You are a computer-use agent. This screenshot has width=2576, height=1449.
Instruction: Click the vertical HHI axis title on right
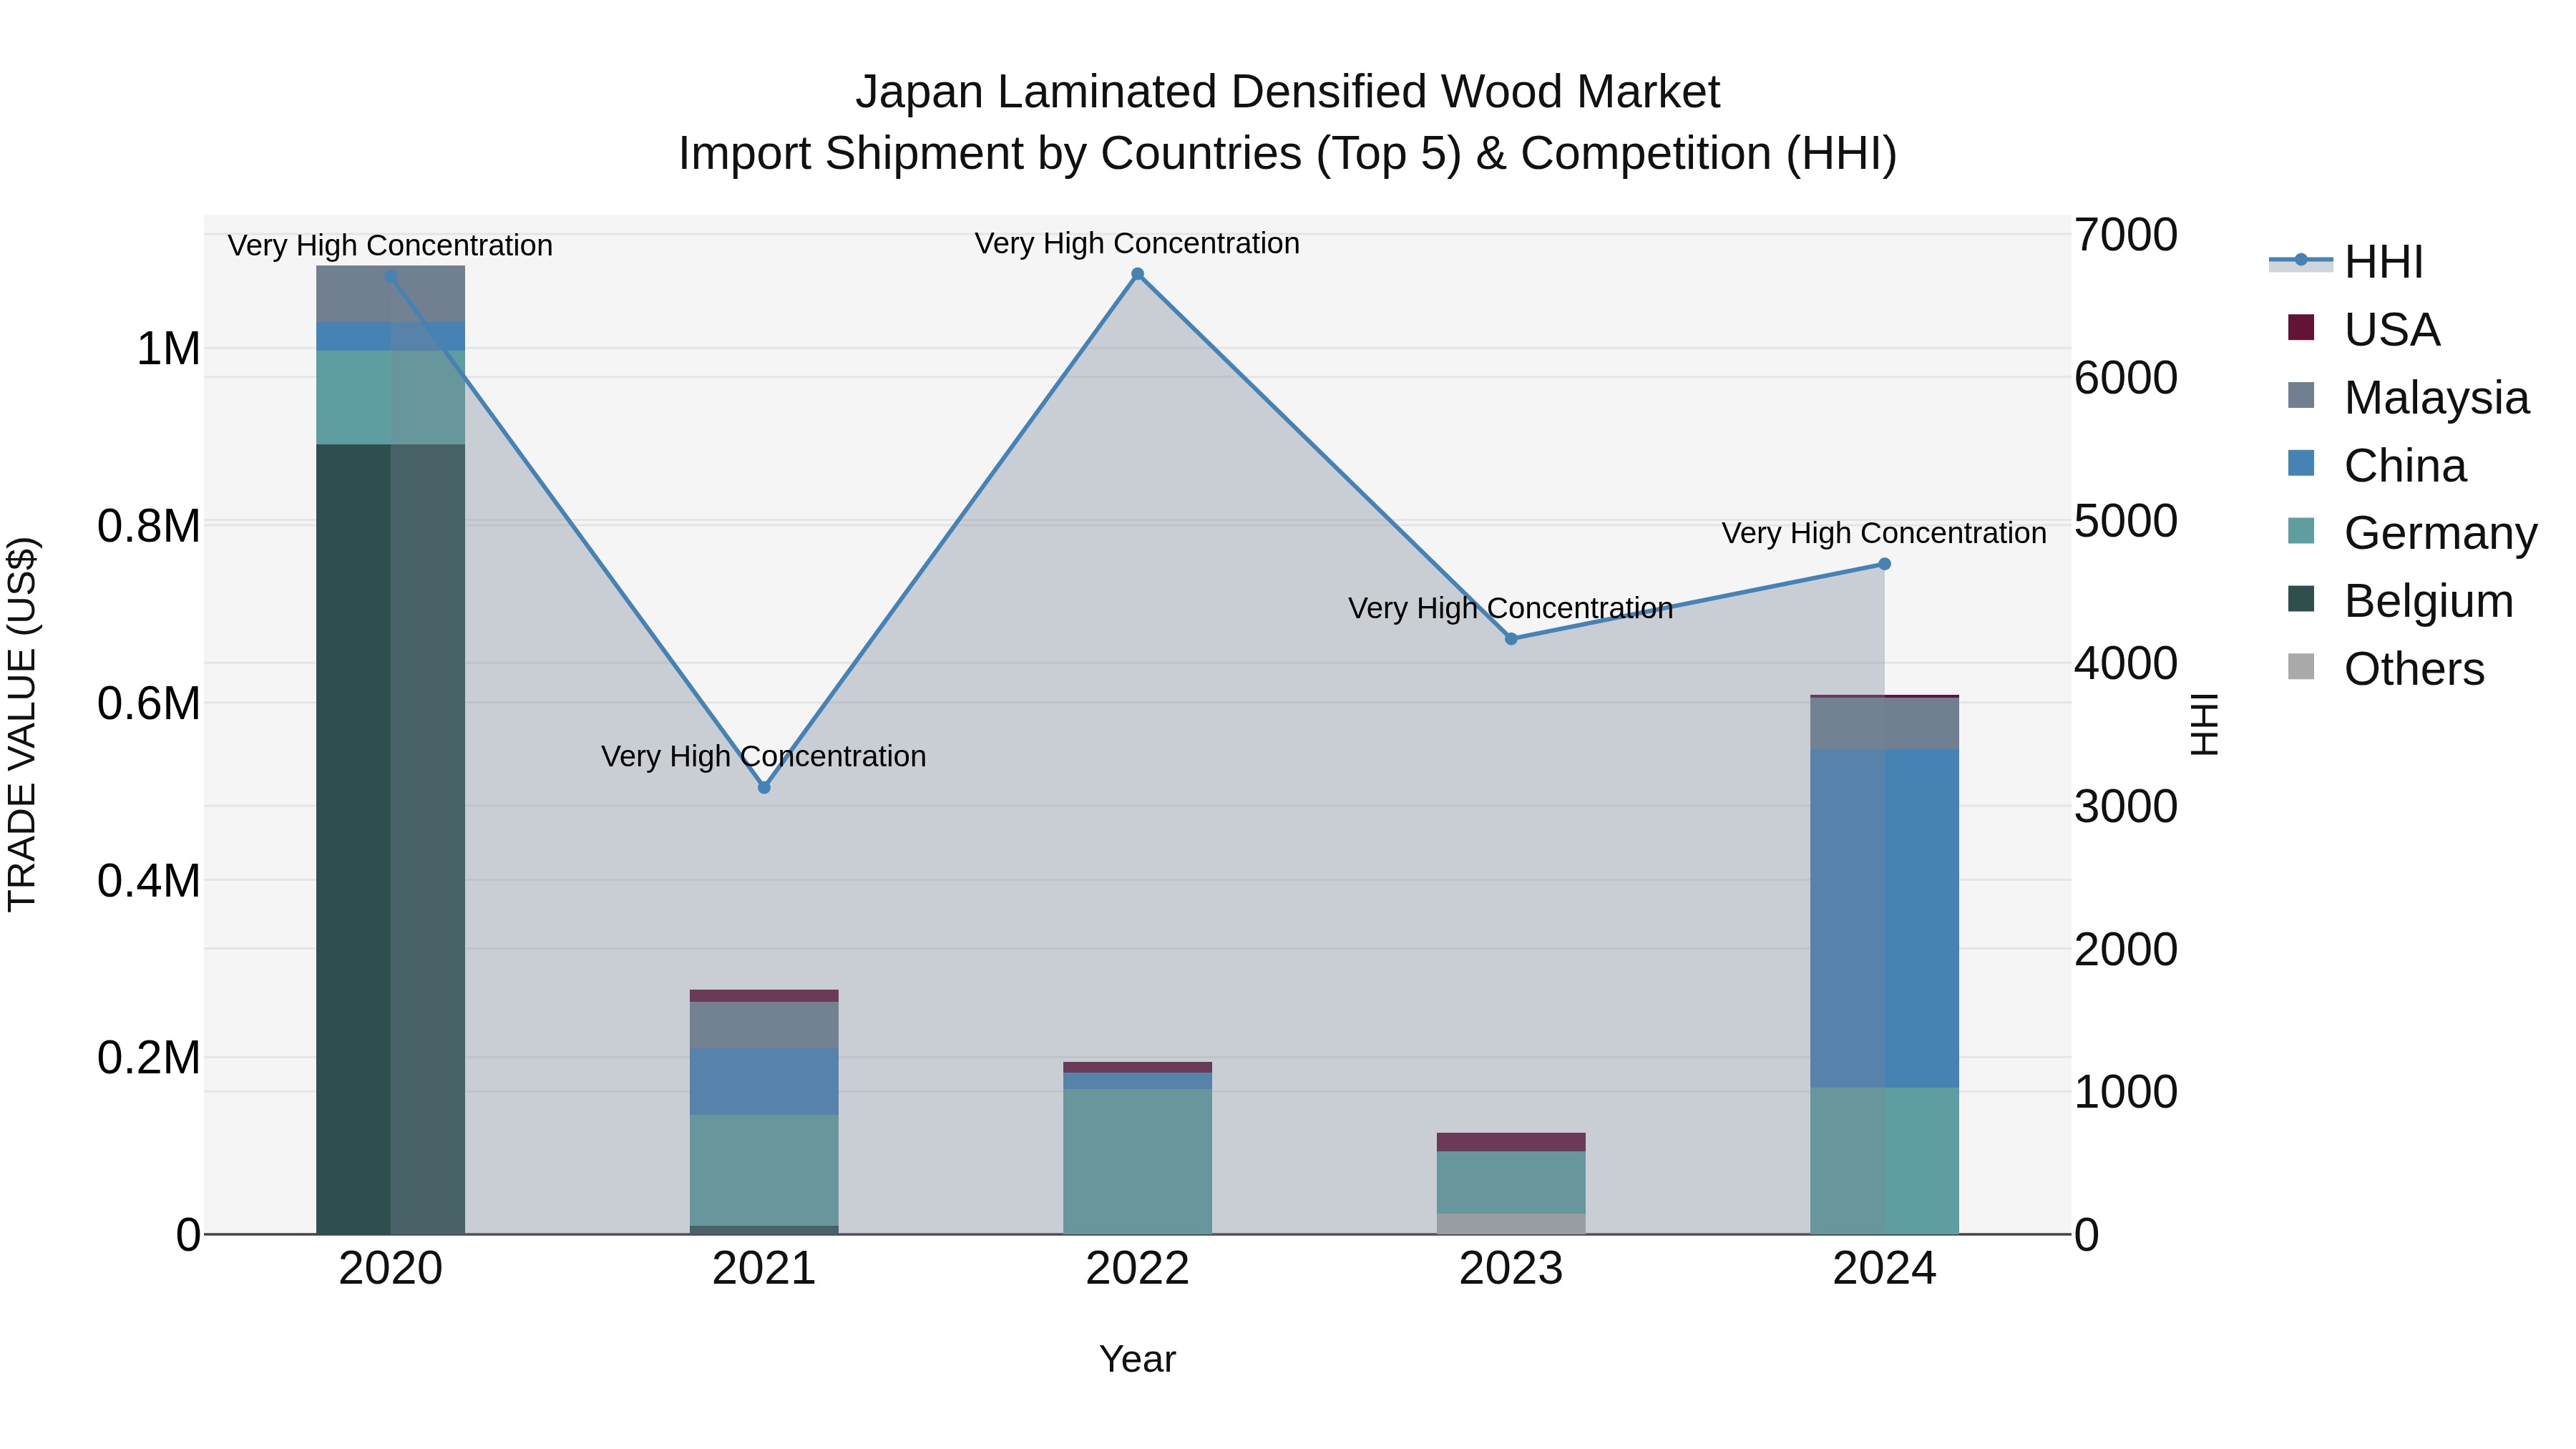[2204, 724]
